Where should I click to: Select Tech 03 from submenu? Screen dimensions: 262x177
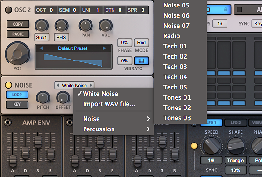pyautogui.click(x=180, y=67)
